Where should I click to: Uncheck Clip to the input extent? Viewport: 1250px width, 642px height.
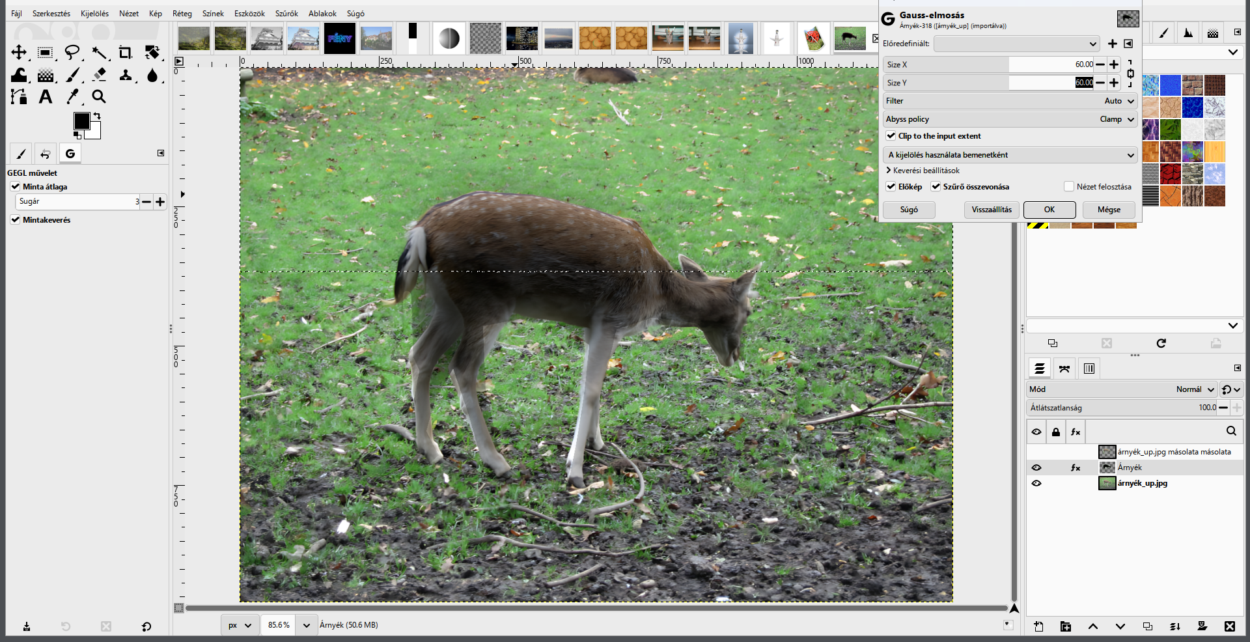click(x=891, y=136)
